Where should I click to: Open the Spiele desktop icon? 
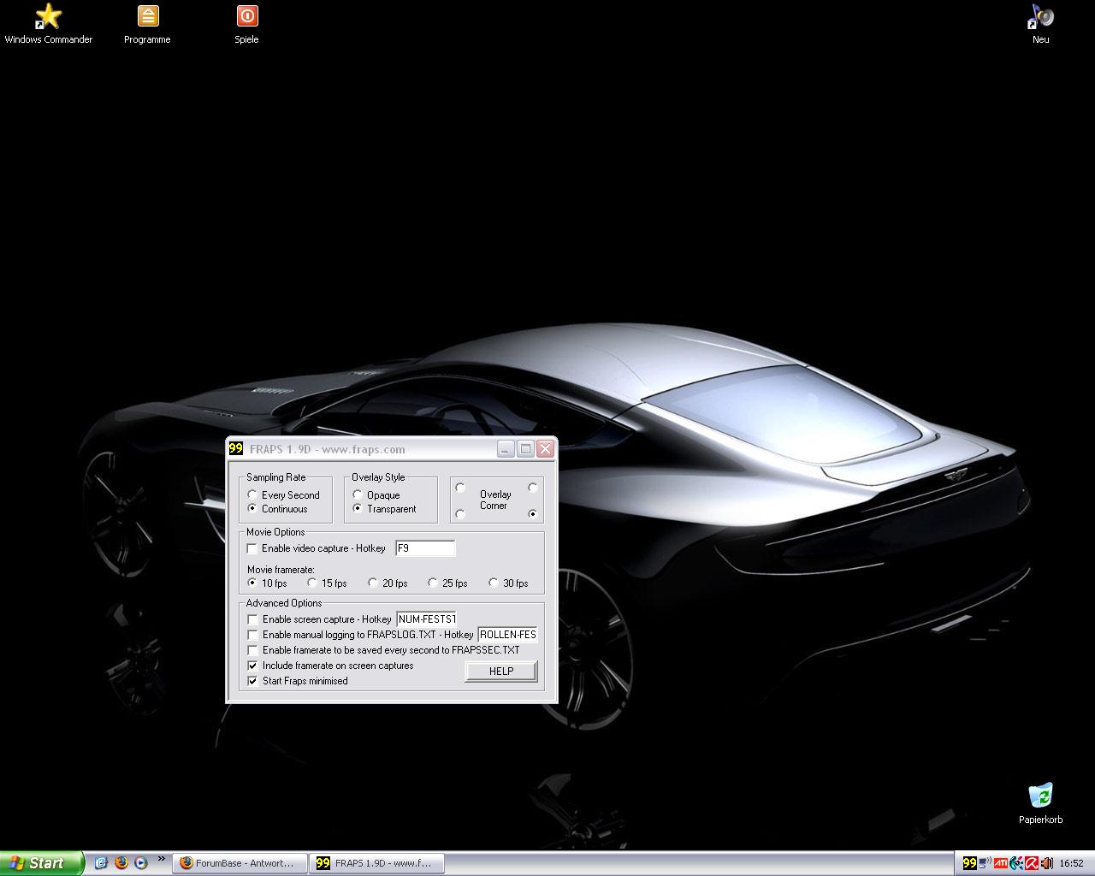246,17
